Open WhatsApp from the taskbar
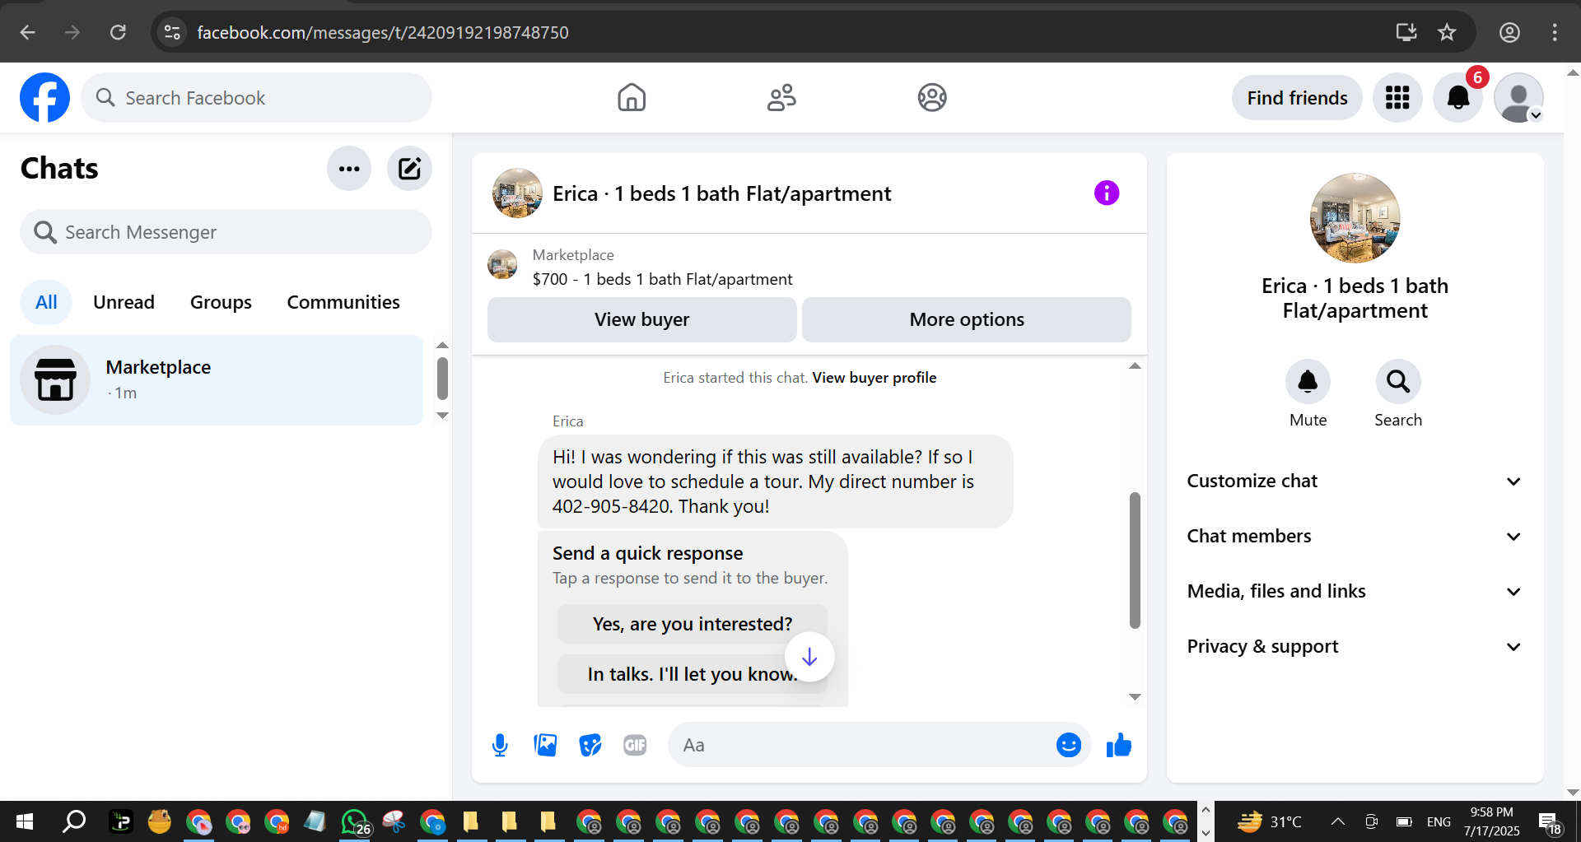The image size is (1581, 842). (x=356, y=821)
